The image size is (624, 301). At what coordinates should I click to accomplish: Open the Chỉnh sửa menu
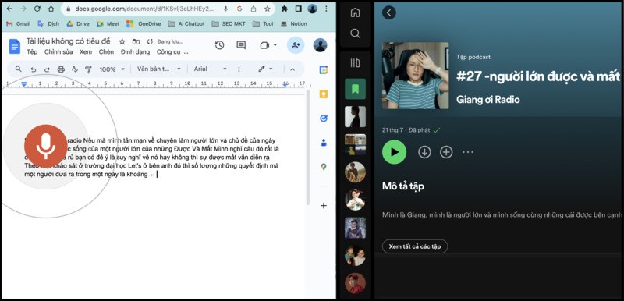point(59,52)
